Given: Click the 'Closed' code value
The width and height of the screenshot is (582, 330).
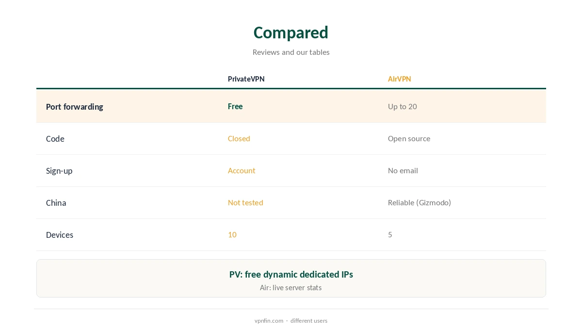Looking at the screenshot, I should (239, 138).
